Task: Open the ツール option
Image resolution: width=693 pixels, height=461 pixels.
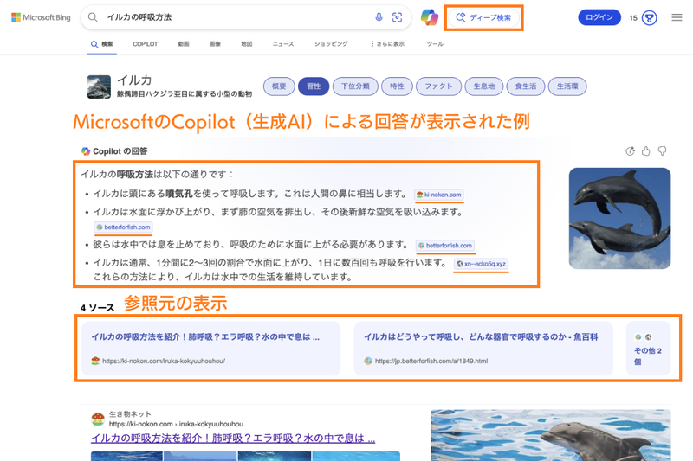Action: click(435, 44)
